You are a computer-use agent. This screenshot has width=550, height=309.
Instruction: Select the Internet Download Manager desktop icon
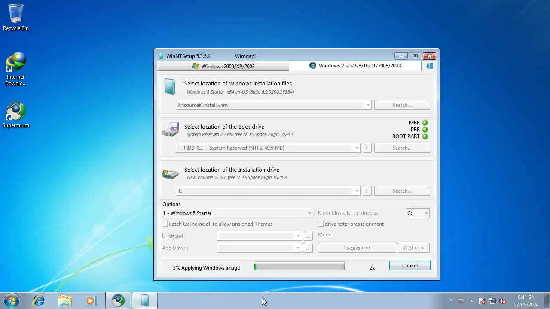(x=16, y=69)
